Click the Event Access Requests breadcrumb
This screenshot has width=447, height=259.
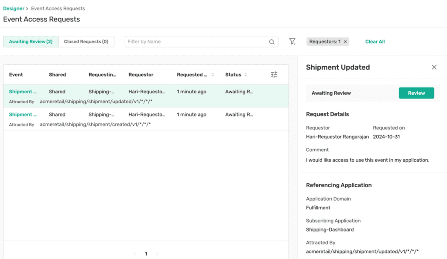[58, 8]
